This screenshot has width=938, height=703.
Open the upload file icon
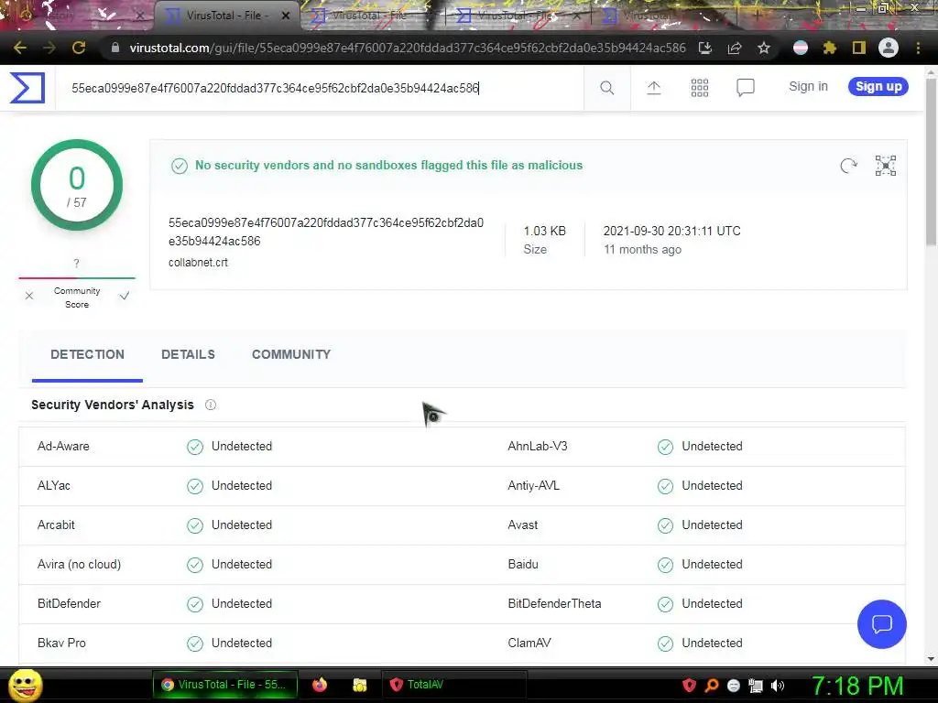pos(654,88)
